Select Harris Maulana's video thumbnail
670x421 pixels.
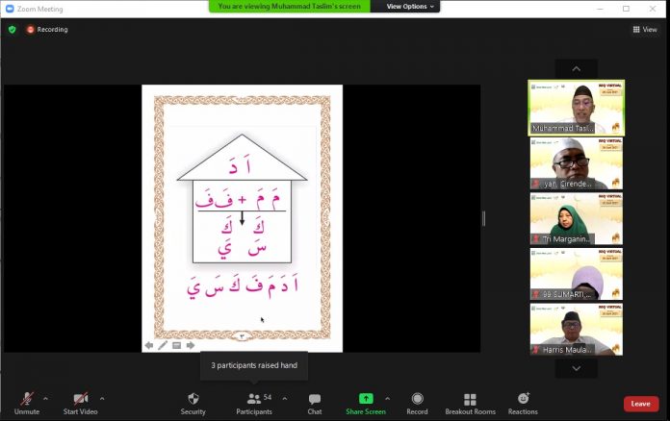(576, 330)
